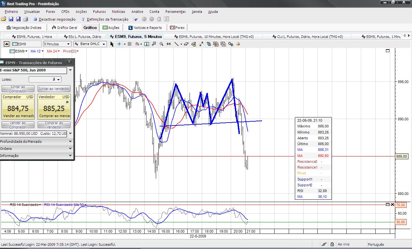Click the erase-all warning icon
The width and height of the screenshot is (412, 249).
tap(194, 44)
